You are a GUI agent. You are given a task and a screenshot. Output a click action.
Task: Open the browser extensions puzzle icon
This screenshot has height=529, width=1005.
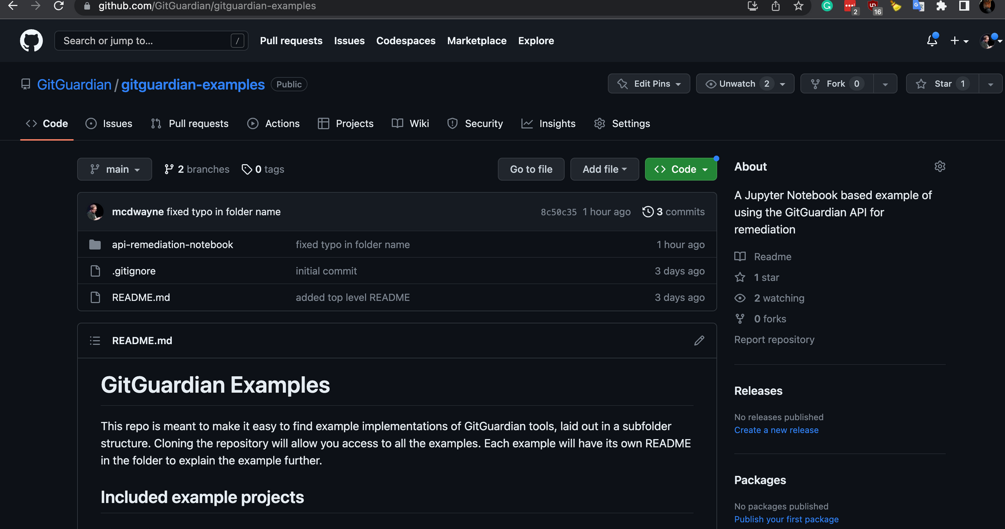[x=941, y=6]
